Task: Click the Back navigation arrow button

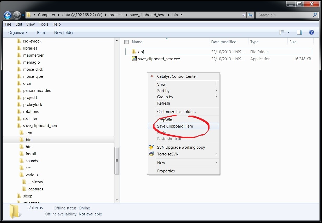Action: pyautogui.click(x=8, y=15)
